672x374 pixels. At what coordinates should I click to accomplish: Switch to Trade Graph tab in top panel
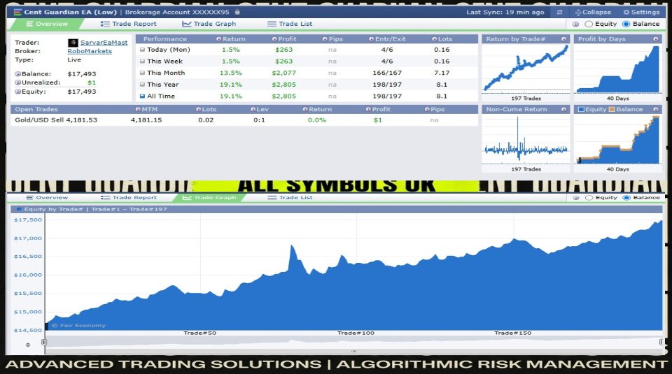coord(209,24)
